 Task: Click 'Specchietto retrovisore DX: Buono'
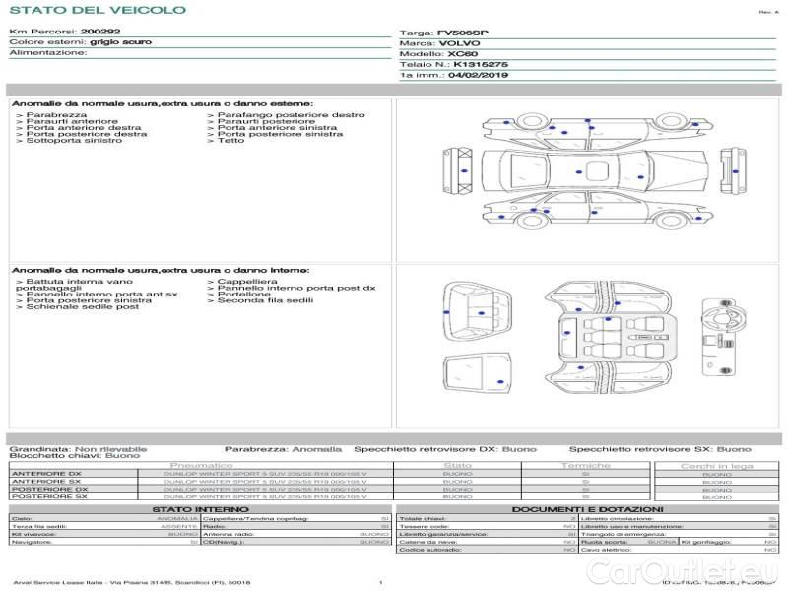coord(445,449)
